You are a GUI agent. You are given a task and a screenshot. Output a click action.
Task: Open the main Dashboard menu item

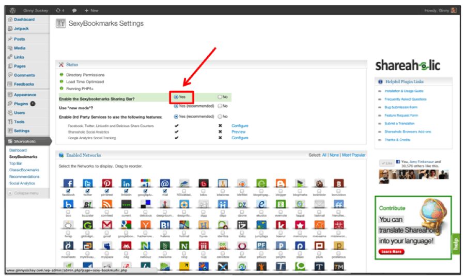24,20
